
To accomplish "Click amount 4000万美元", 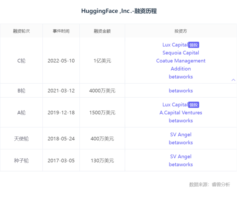I will tap(102, 91).
